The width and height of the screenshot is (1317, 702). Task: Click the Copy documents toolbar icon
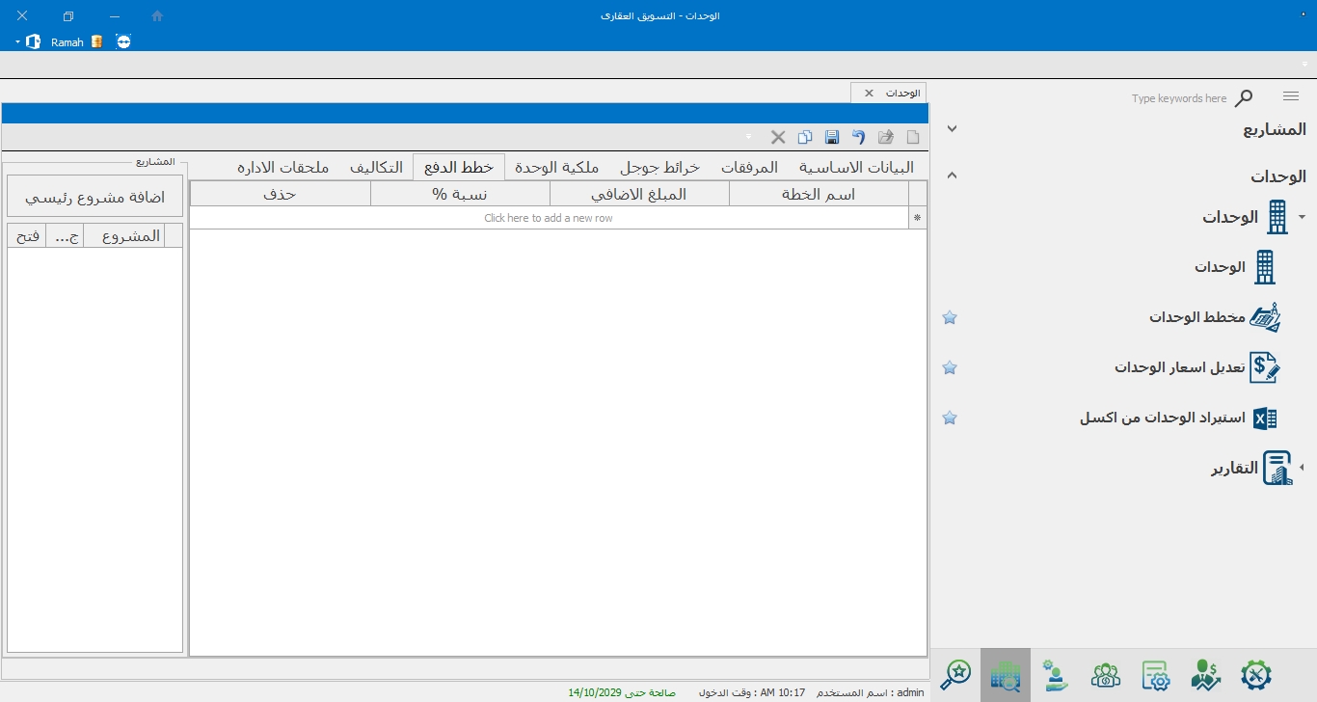[x=805, y=137]
